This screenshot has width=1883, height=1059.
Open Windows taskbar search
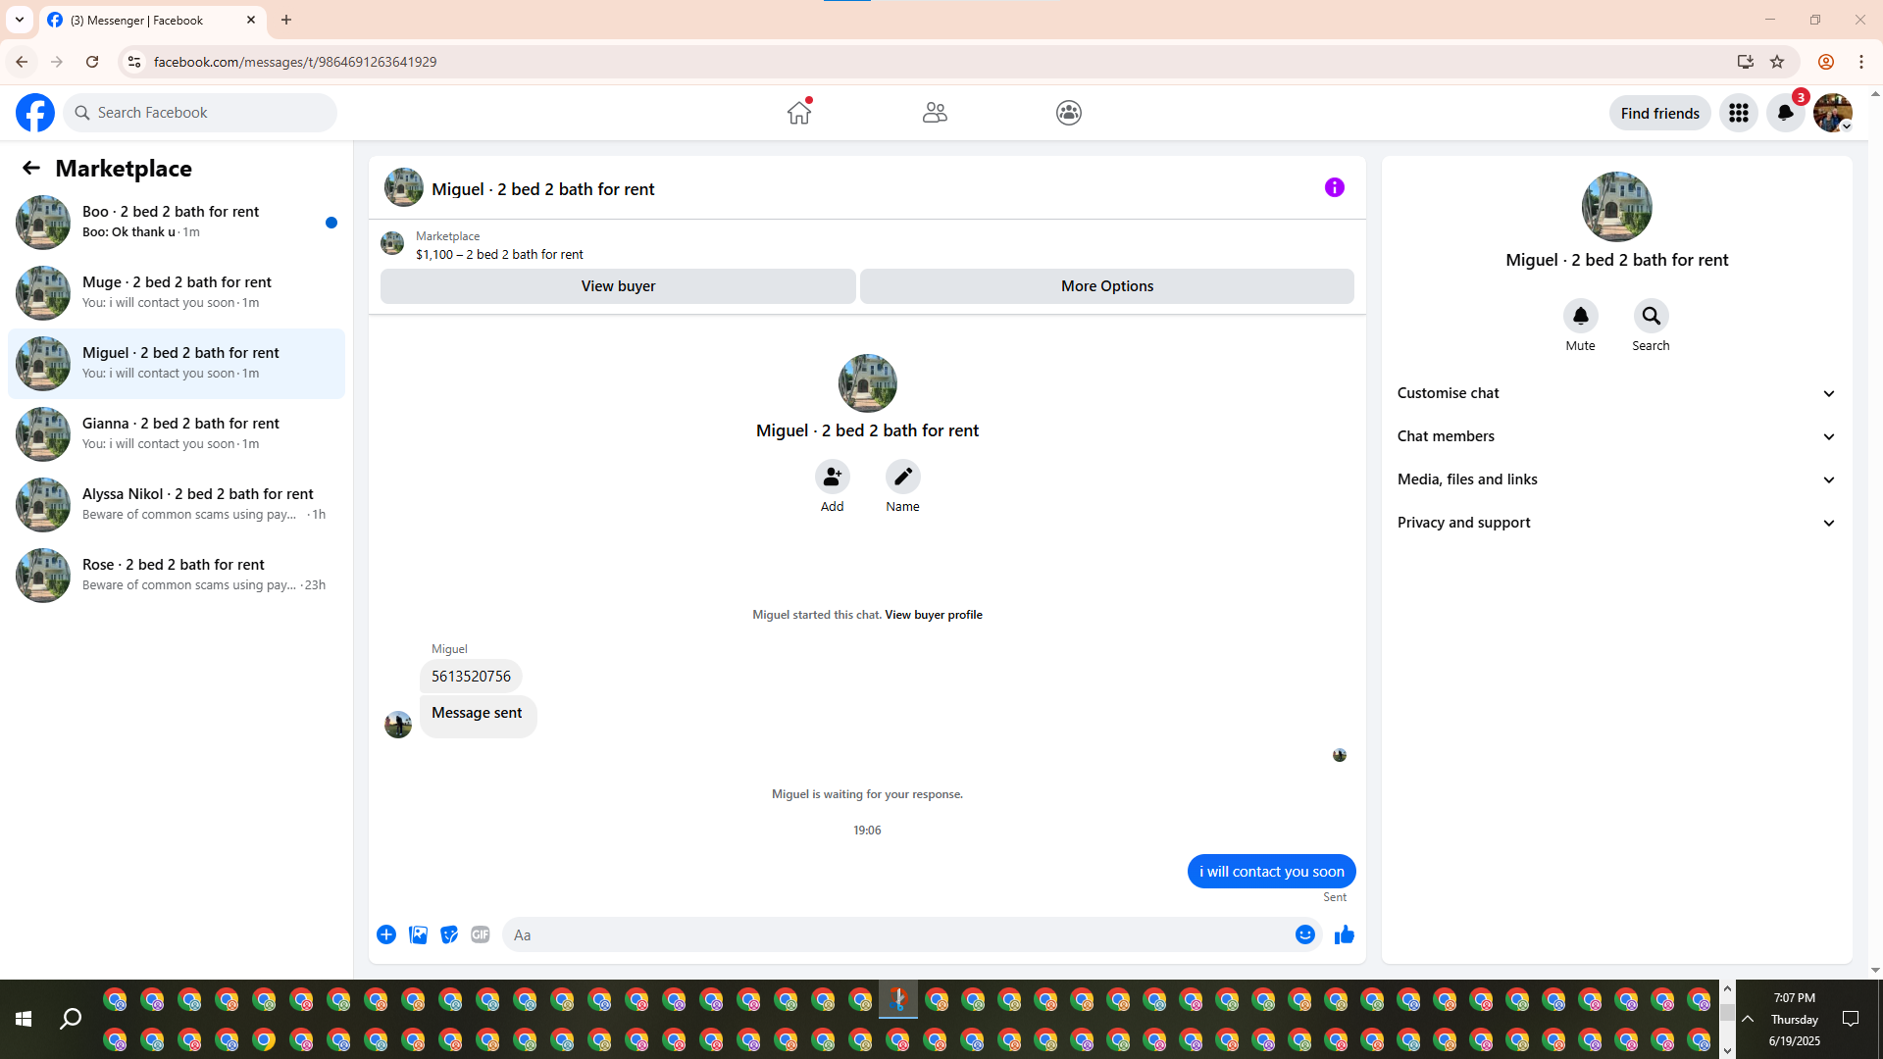71,1020
